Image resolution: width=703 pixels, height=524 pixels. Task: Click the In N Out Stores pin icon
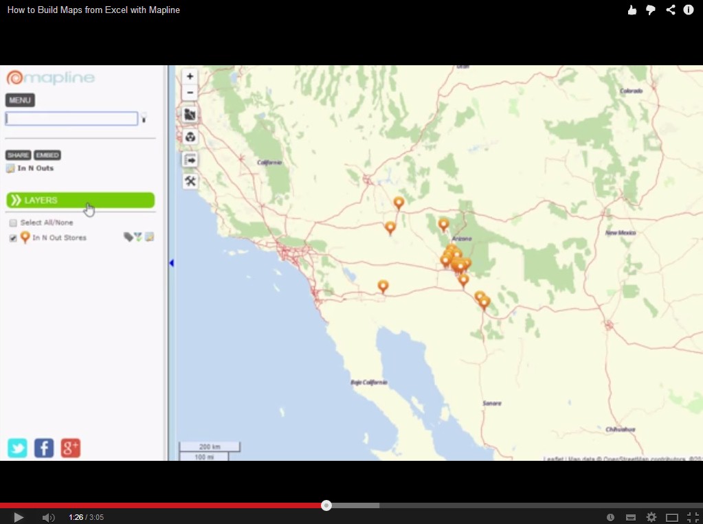tap(25, 237)
